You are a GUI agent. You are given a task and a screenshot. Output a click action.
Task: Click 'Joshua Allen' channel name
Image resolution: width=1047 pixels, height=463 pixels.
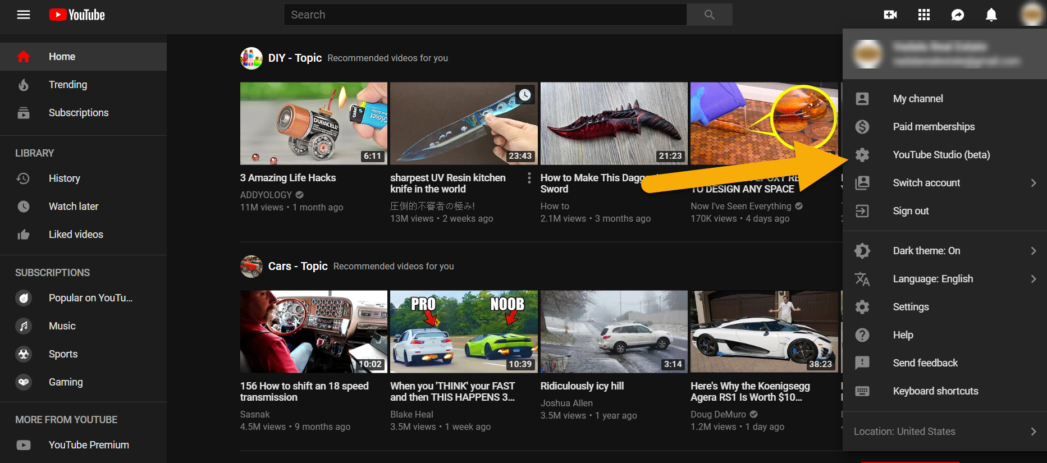[566, 403]
